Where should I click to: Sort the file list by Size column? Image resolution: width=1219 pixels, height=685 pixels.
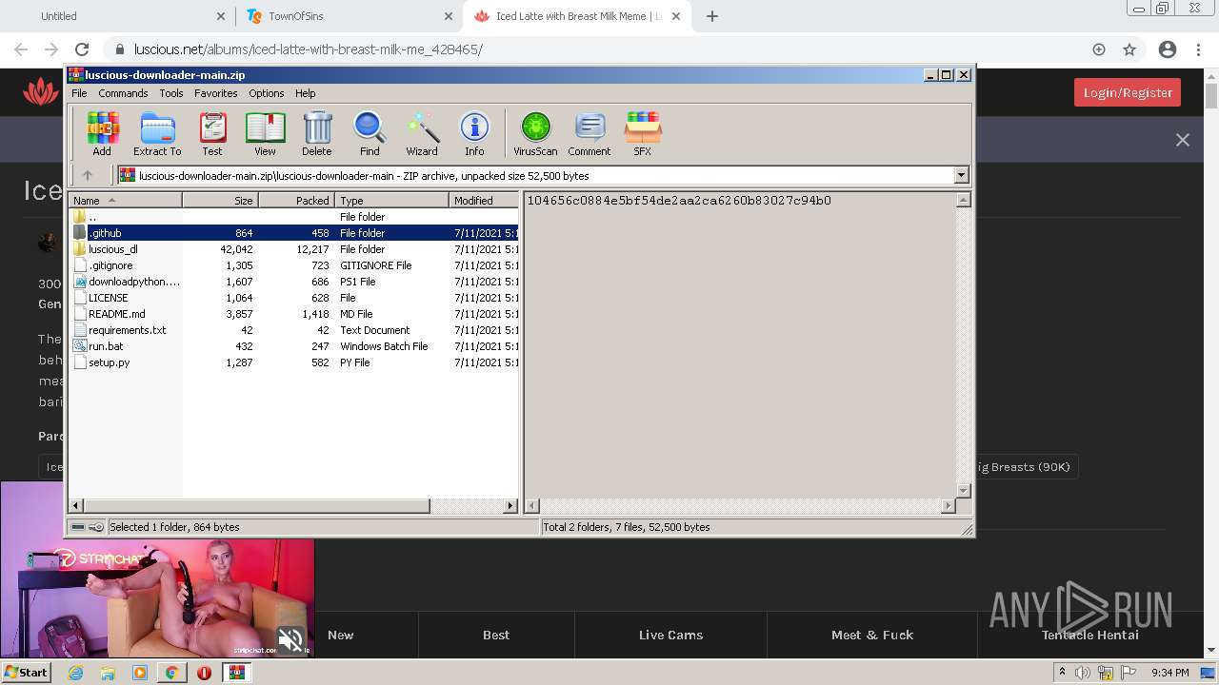tap(220, 200)
